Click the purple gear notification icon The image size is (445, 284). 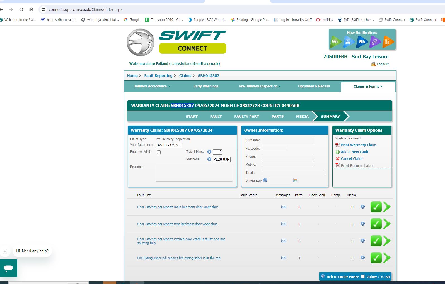pos(374,42)
